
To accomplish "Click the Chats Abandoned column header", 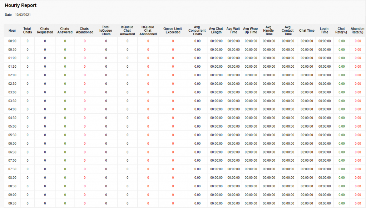I will point(84,31).
